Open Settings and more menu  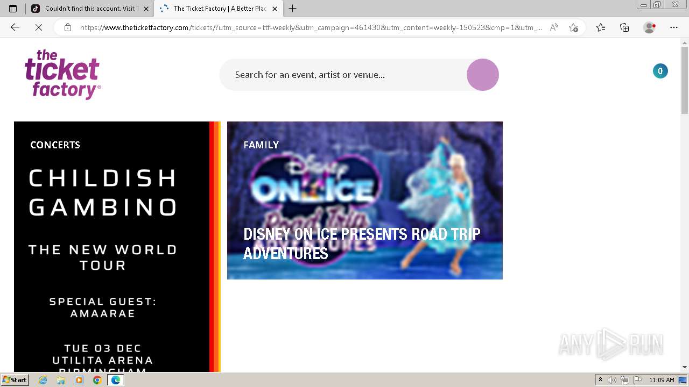674,27
